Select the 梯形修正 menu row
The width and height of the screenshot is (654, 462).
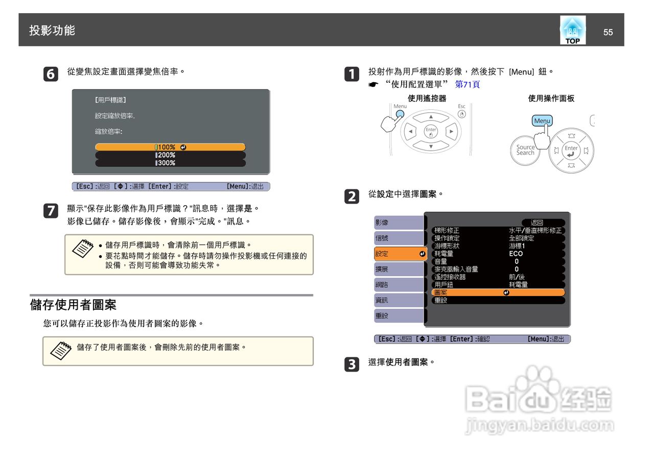(498, 230)
